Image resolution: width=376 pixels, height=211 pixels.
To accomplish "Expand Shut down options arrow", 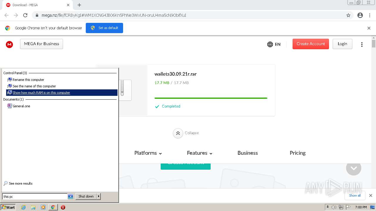I will tap(99, 196).
